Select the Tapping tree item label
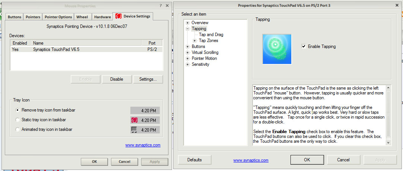 [199, 29]
